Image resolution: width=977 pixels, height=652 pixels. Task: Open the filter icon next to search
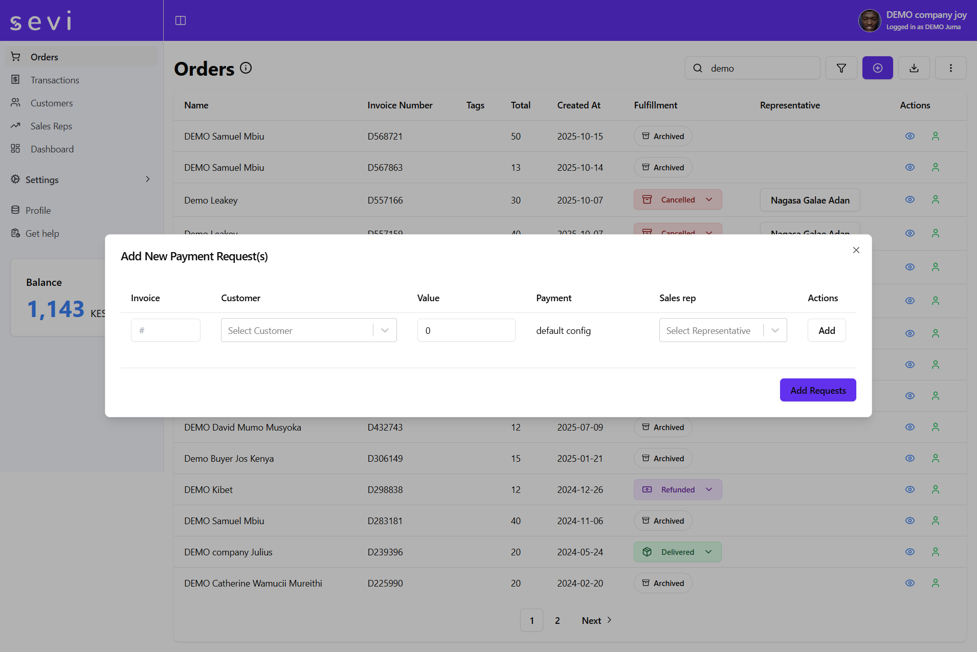click(840, 68)
